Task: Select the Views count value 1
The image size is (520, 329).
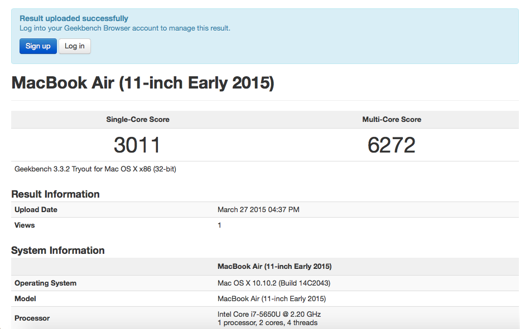Action: coord(219,225)
